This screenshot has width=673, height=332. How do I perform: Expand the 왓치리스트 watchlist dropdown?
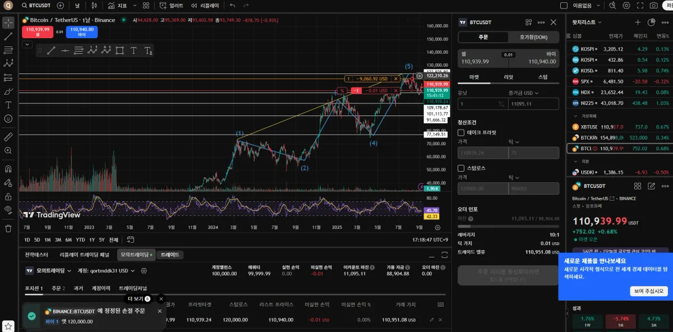[x=587, y=22]
